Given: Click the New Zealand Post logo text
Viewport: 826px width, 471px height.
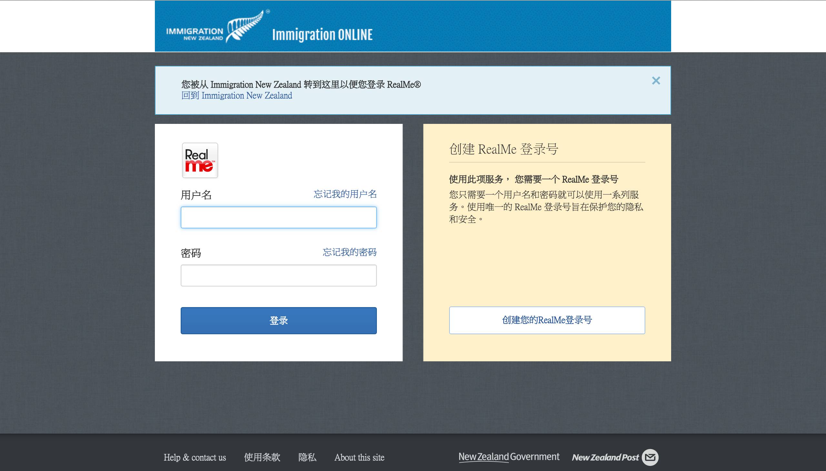Looking at the screenshot, I should coord(605,457).
